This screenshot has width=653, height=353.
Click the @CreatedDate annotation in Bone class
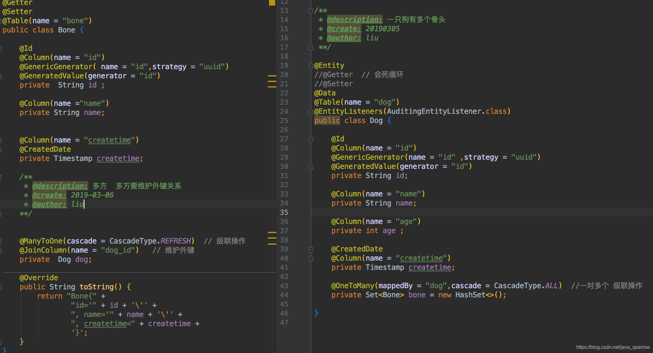coord(45,149)
